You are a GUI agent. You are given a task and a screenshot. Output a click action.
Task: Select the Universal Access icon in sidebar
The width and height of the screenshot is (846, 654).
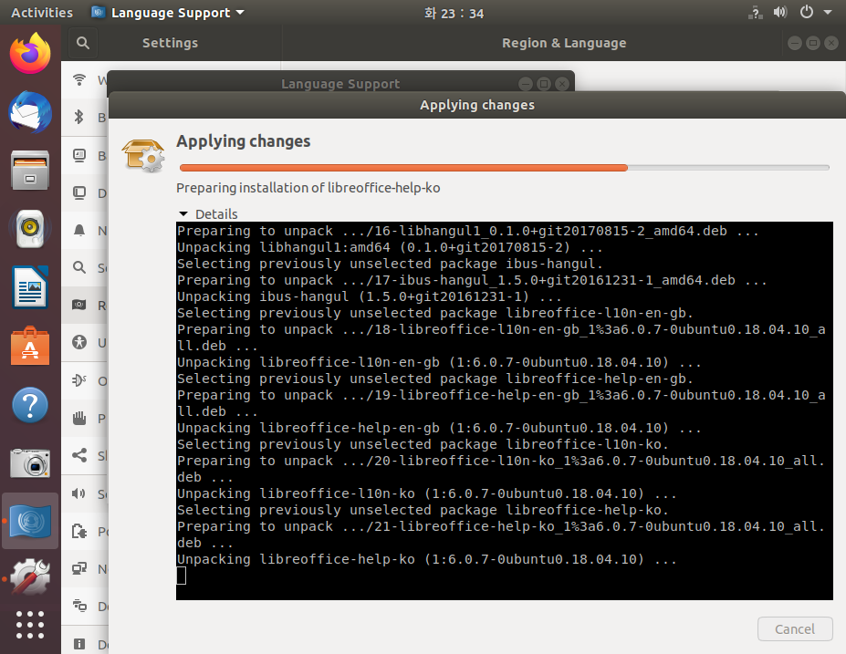(79, 342)
